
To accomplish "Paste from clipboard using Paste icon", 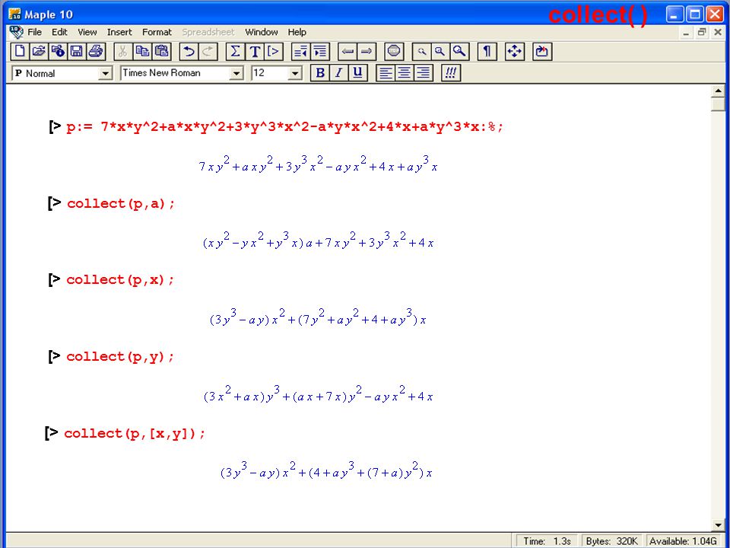I will (161, 51).
